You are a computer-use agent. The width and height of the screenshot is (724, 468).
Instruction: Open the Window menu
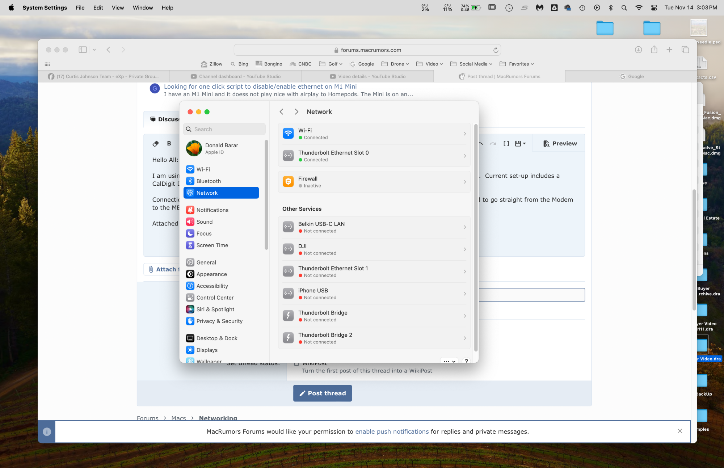point(143,8)
